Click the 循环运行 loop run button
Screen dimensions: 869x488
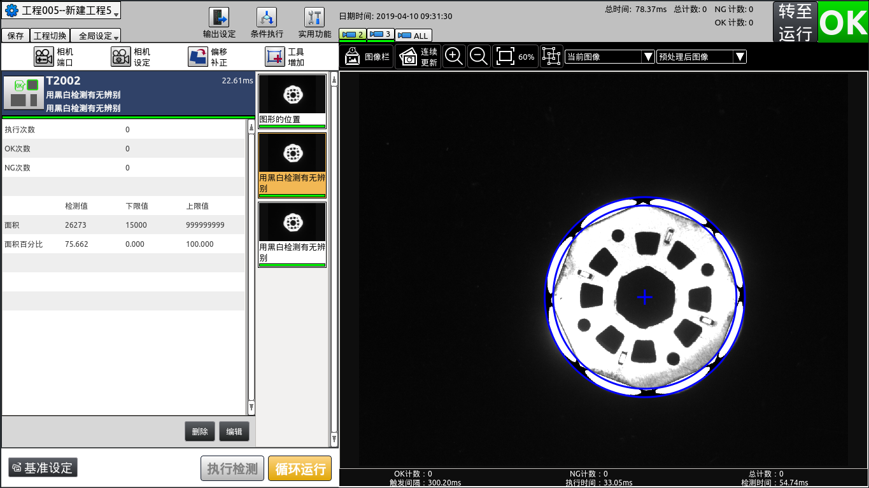click(x=300, y=469)
